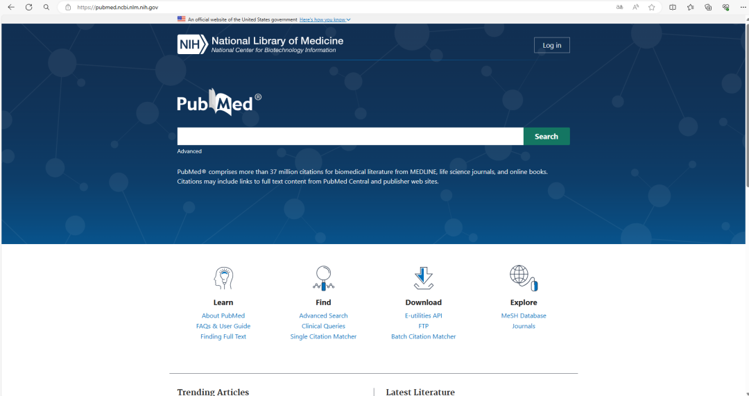Expand 'Here's how you know' disclosure
The width and height of the screenshot is (749, 396).
click(x=325, y=19)
